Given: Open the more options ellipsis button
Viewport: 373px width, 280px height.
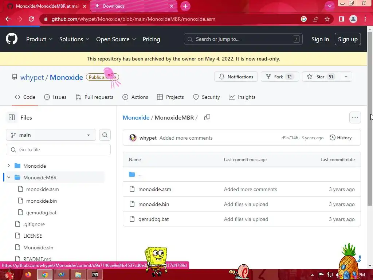Looking at the screenshot, I should (x=355, y=117).
